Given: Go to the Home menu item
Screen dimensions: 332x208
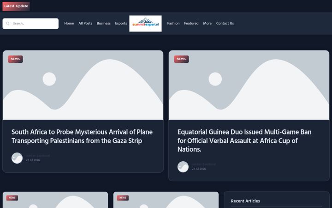Looking at the screenshot, I should (69, 24).
